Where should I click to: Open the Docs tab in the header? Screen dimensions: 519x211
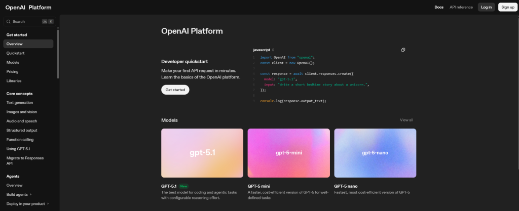(x=439, y=7)
